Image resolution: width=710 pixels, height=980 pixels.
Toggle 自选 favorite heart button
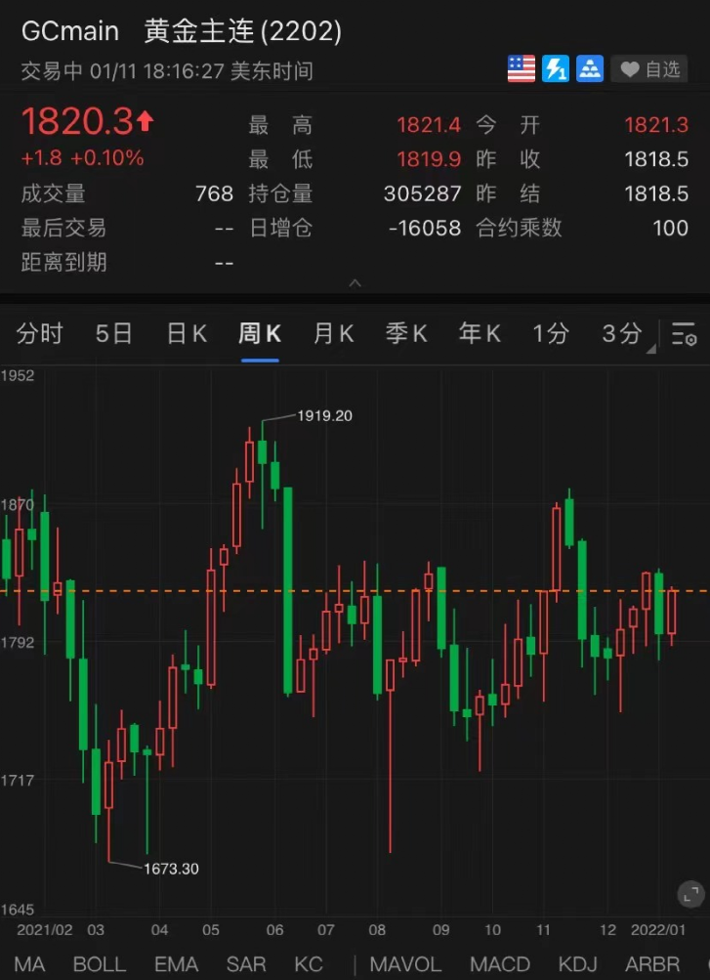coord(648,68)
